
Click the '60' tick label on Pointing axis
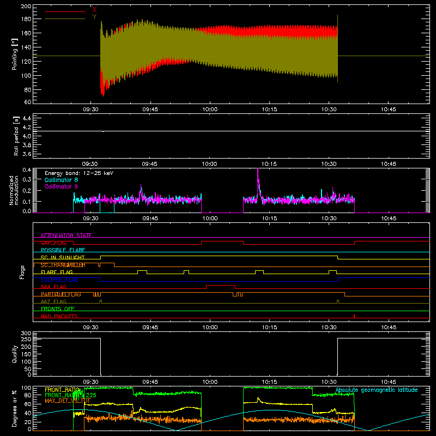pyautogui.click(x=28, y=102)
